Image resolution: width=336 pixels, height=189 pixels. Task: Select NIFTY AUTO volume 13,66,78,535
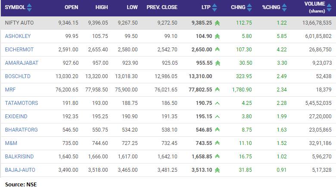tap(317, 23)
